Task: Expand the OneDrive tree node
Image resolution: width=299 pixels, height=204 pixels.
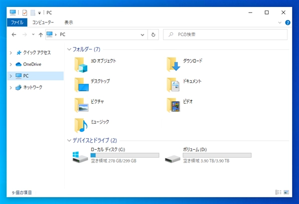Action: (11, 64)
